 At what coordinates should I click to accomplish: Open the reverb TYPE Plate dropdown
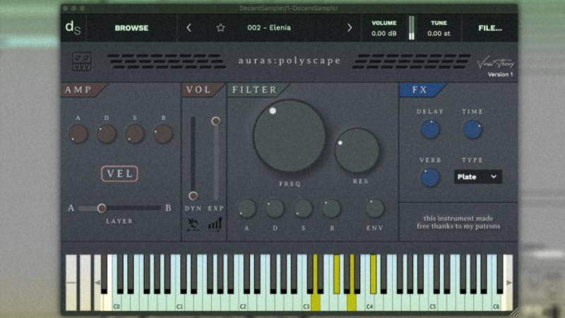pos(478,177)
